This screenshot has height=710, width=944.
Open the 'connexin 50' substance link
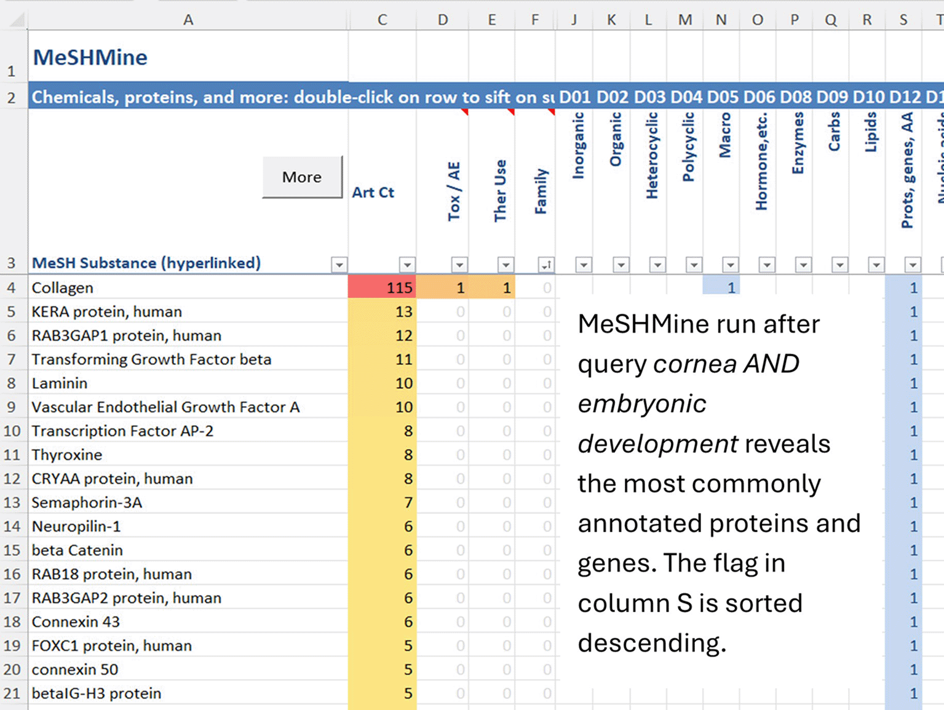(75, 669)
